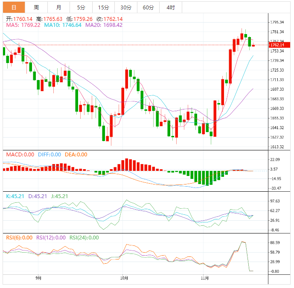This screenshot has width=294, height=288.
Task: Select the 15分 timeframe tab
Action: (103, 7)
